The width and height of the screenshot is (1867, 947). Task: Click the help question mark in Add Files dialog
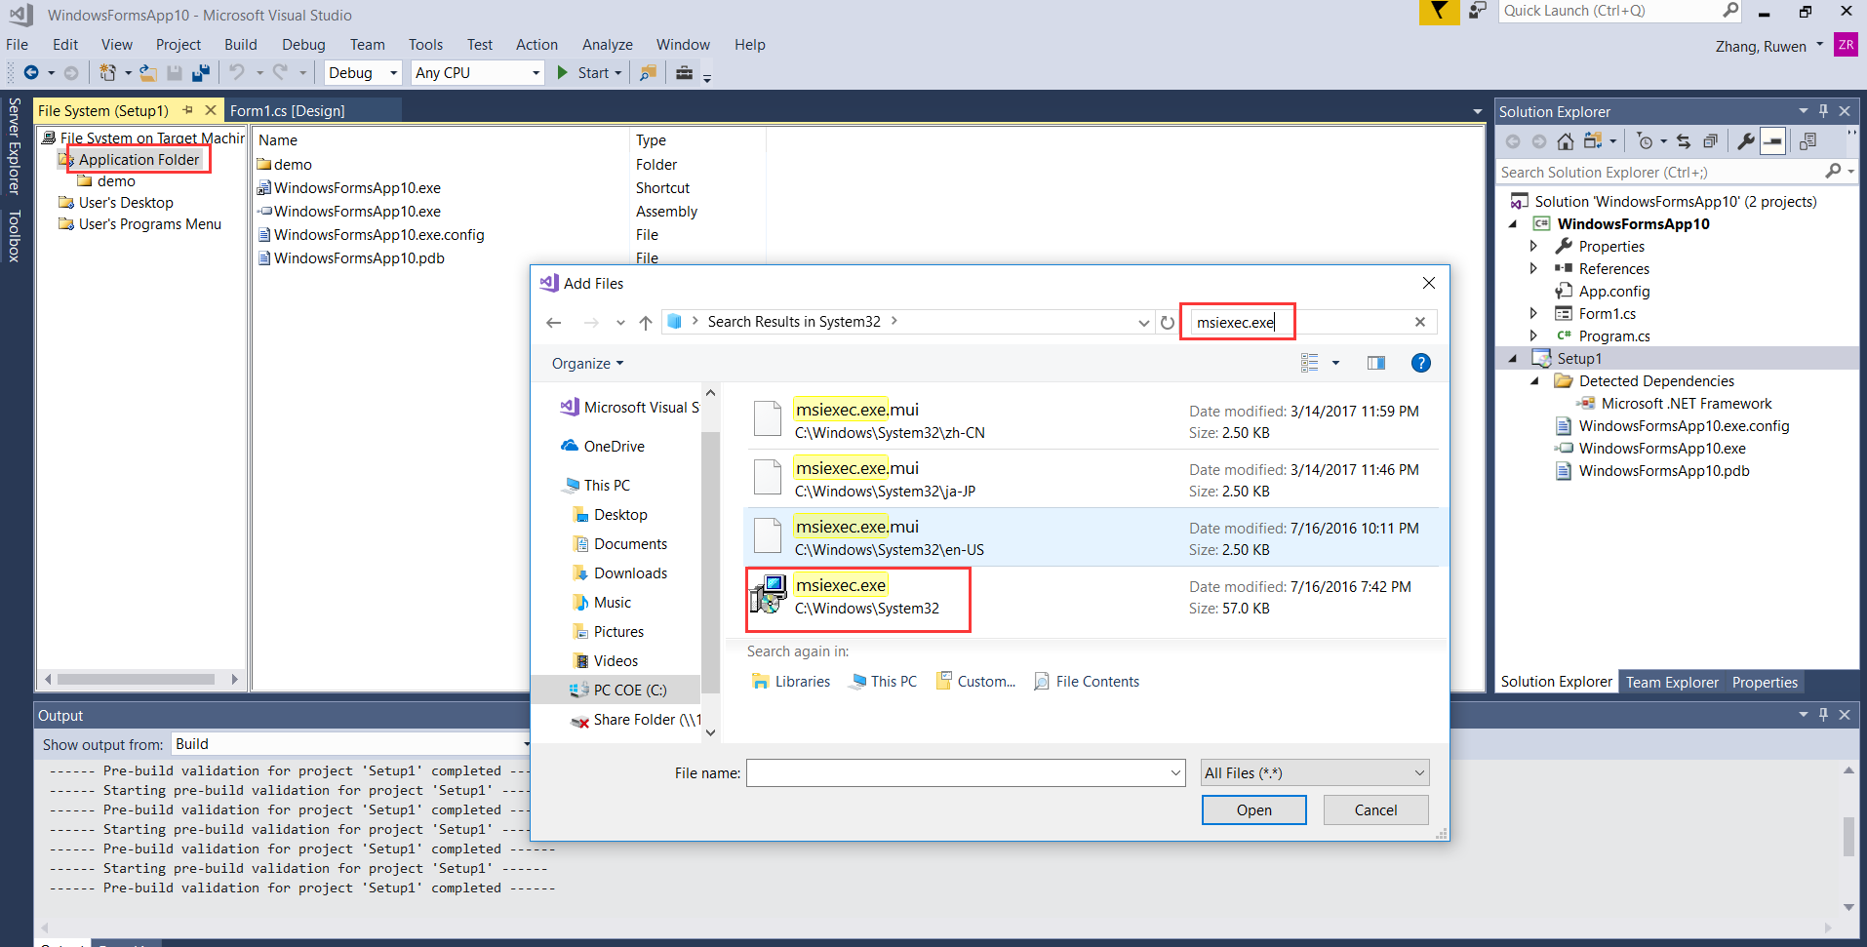pyautogui.click(x=1421, y=363)
